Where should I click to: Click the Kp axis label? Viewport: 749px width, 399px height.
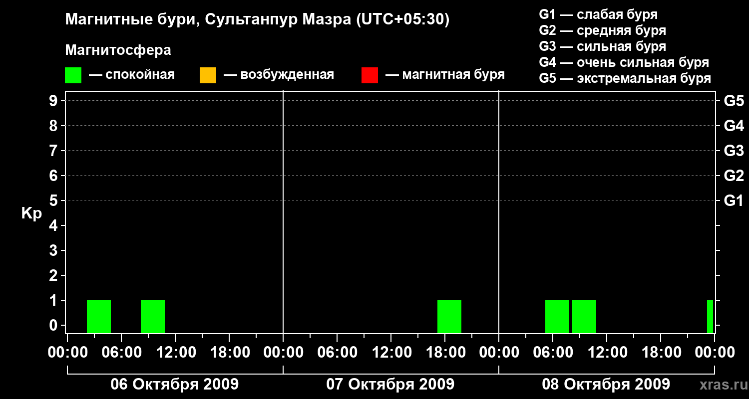[x=31, y=213]
